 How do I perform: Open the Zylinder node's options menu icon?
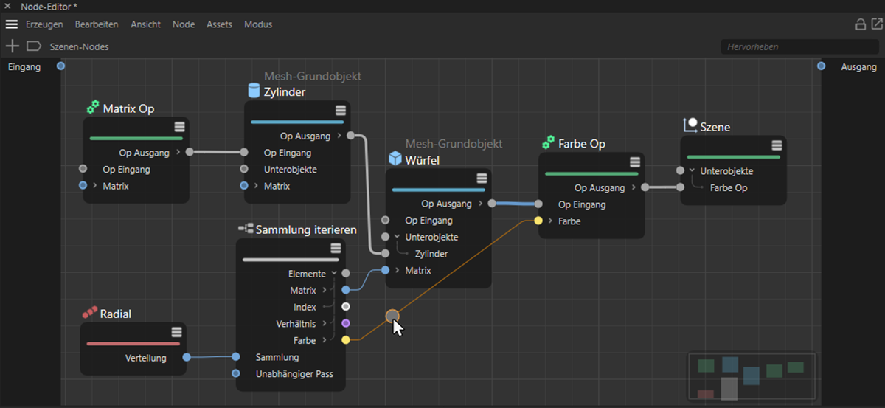pyautogui.click(x=340, y=111)
